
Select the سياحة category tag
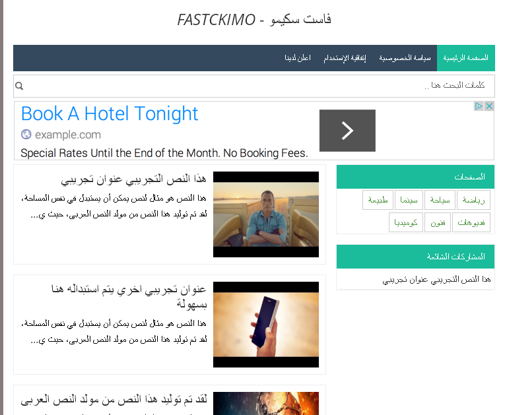click(440, 200)
